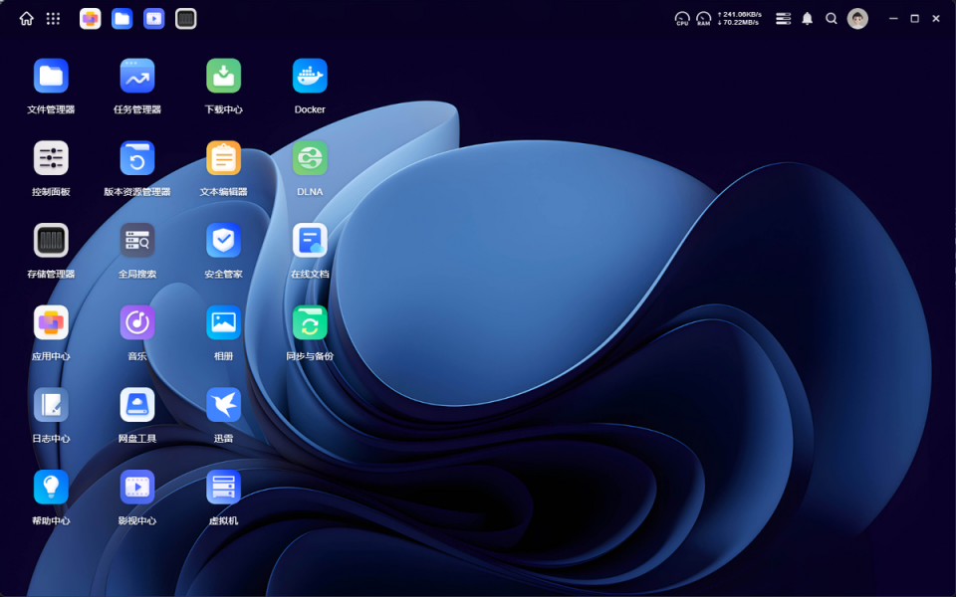
Task: Open 在线文档 online documents
Action: (310, 241)
